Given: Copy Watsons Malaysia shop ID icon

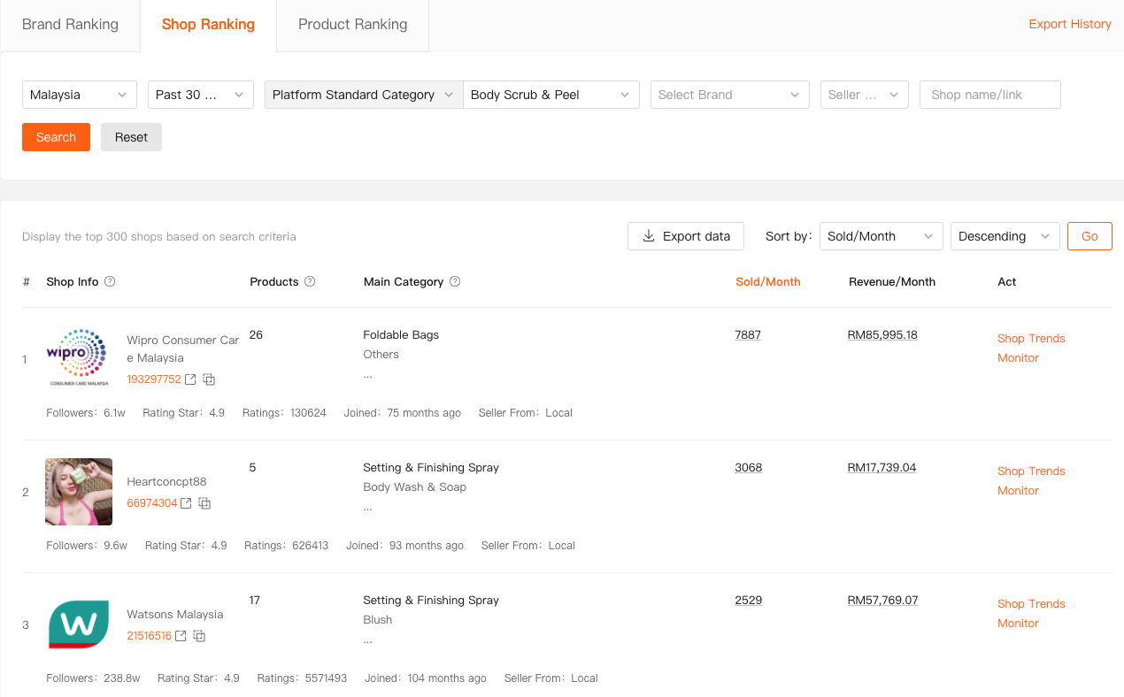Looking at the screenshot, I should pyautogui.click(x=199, y=636).
